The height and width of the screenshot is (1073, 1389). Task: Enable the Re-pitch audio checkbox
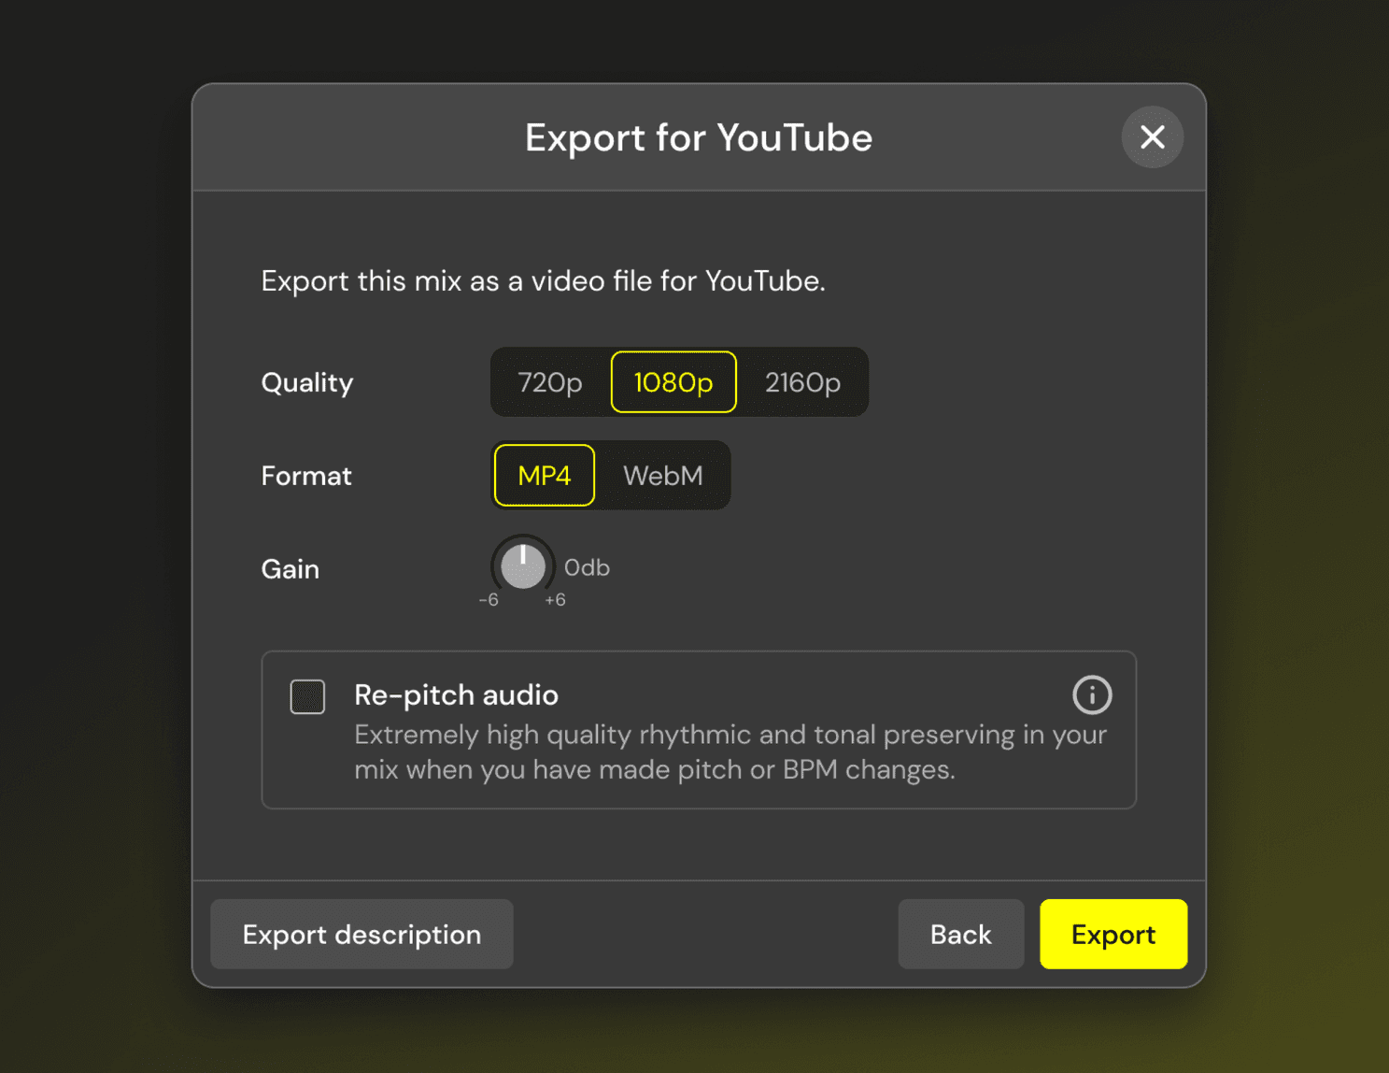click(x=307, y=696)
